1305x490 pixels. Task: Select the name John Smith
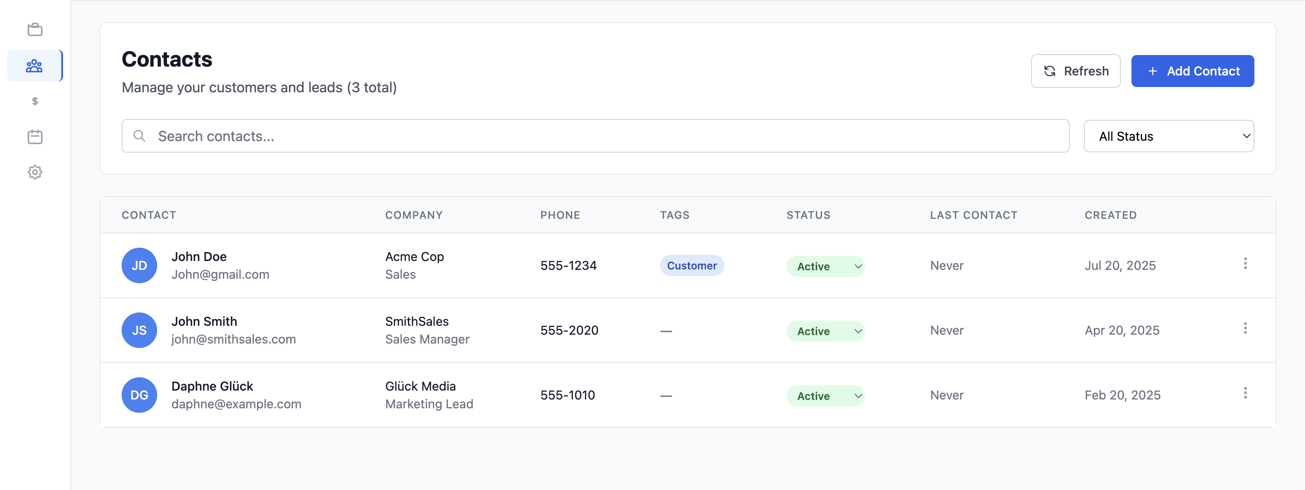(x=204, y=321)
